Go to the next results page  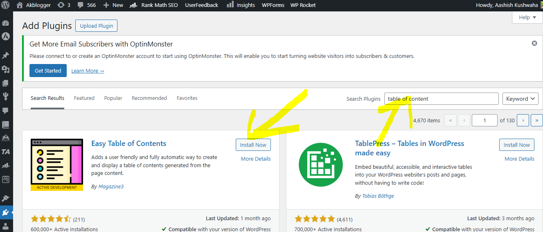tap(523, 120)
